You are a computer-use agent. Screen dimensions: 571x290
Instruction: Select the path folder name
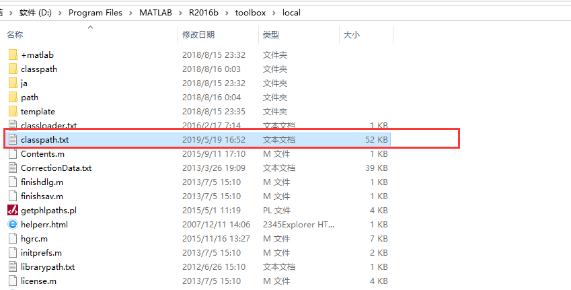(30, 98)
